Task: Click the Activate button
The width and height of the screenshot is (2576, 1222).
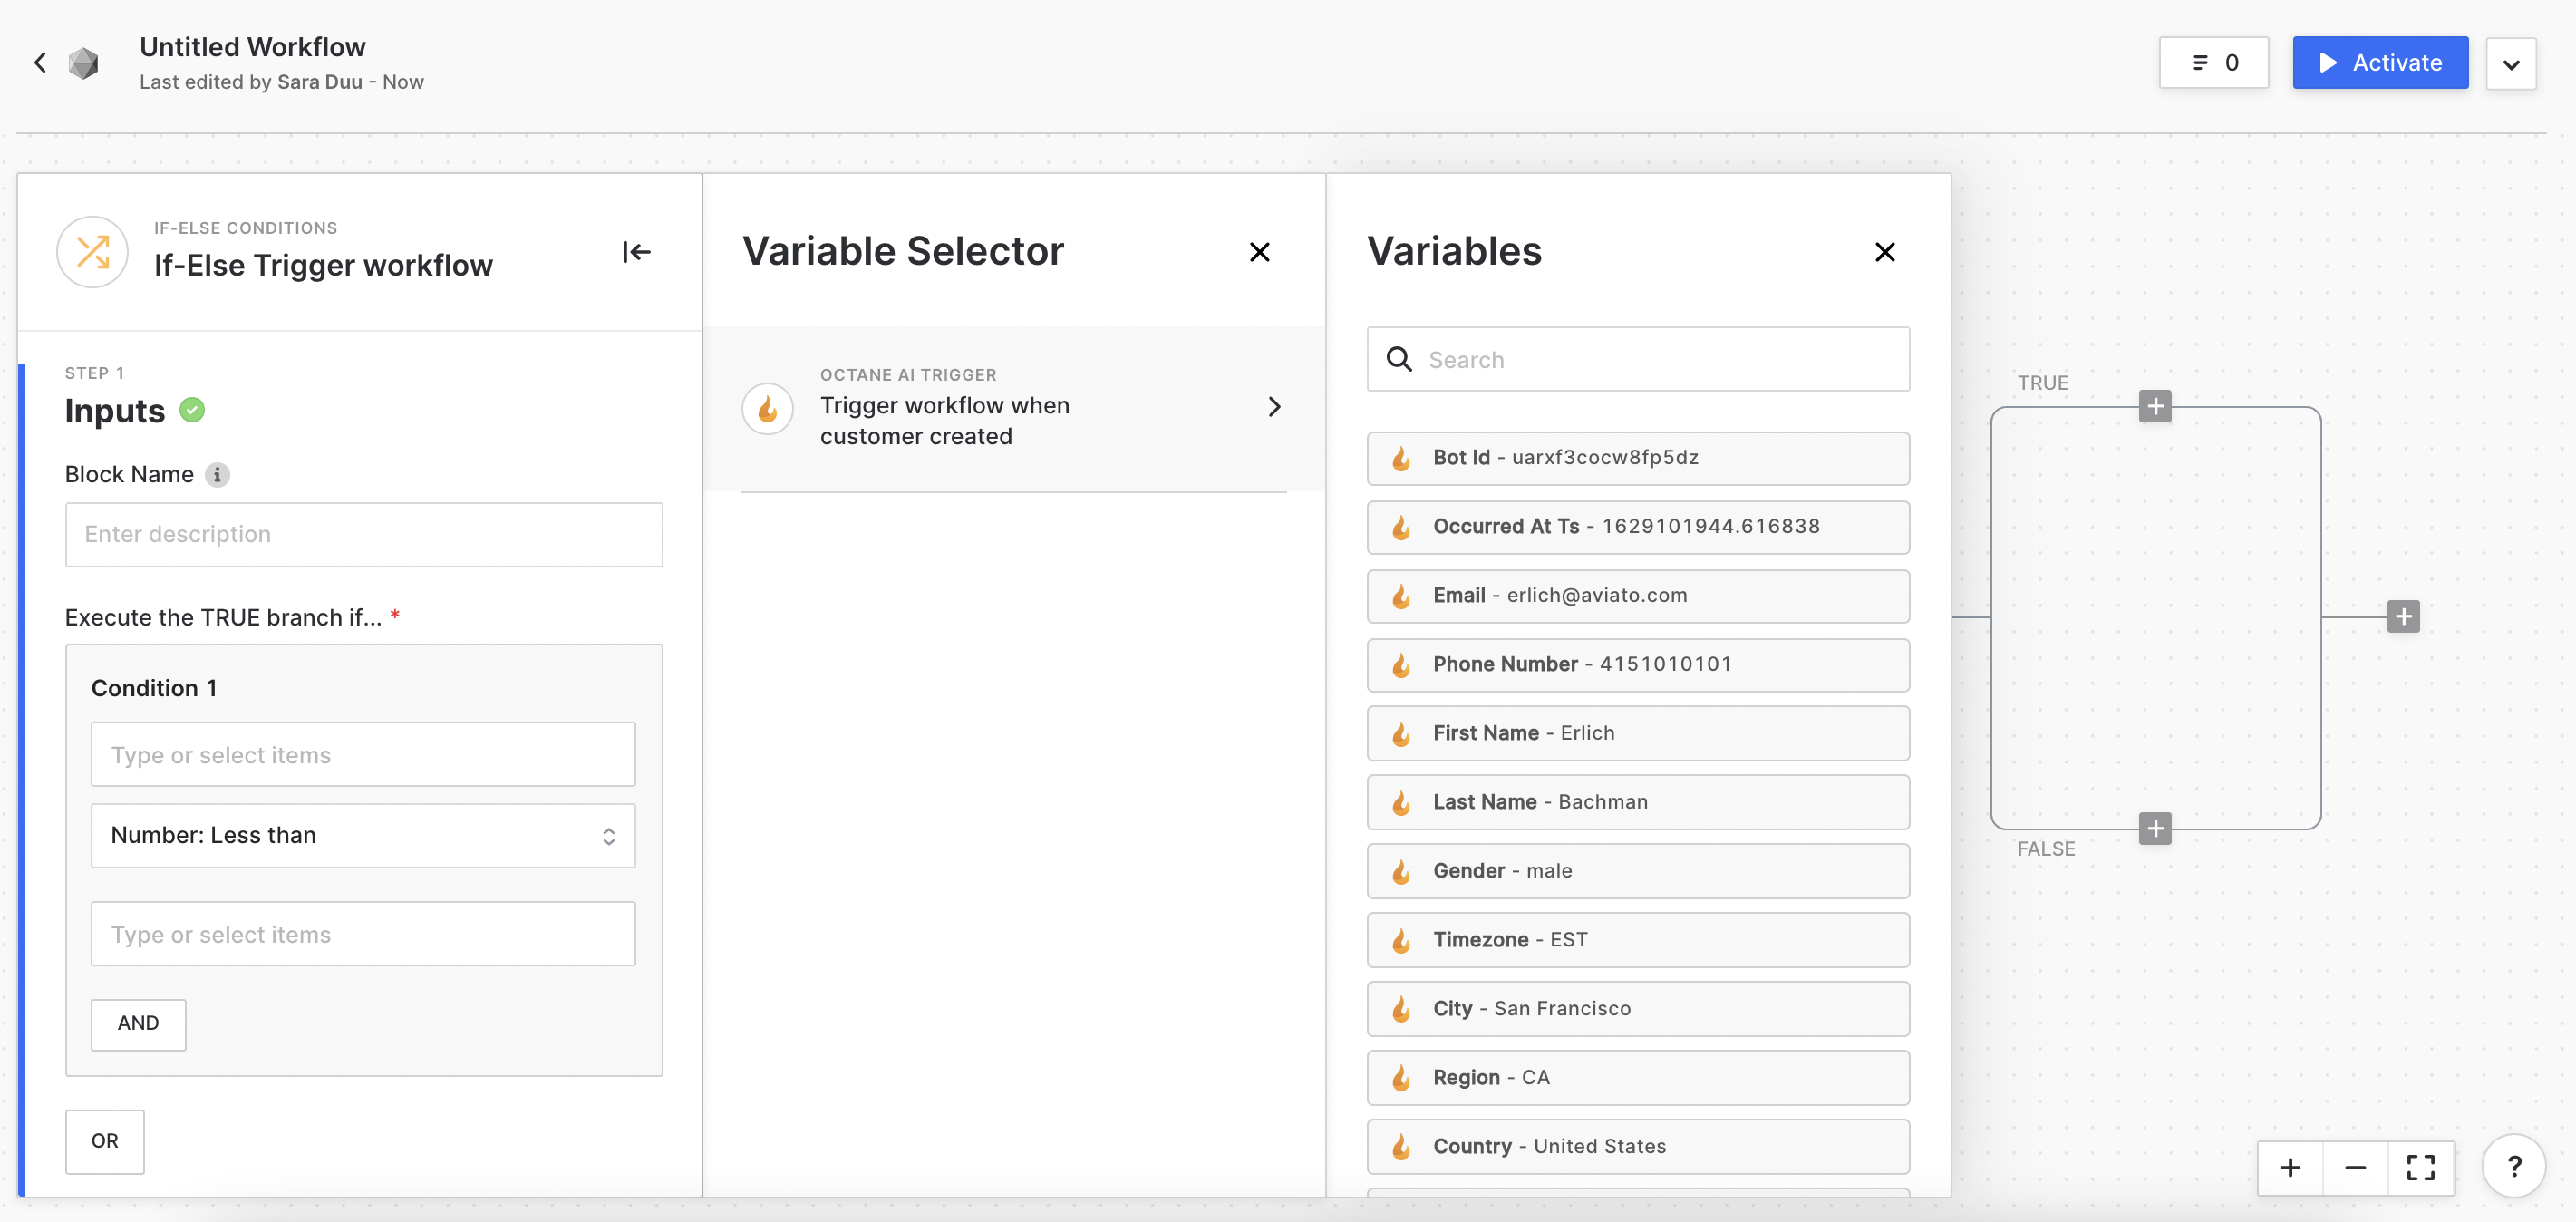Action: pyautogui.click(x=2379, y=63)
